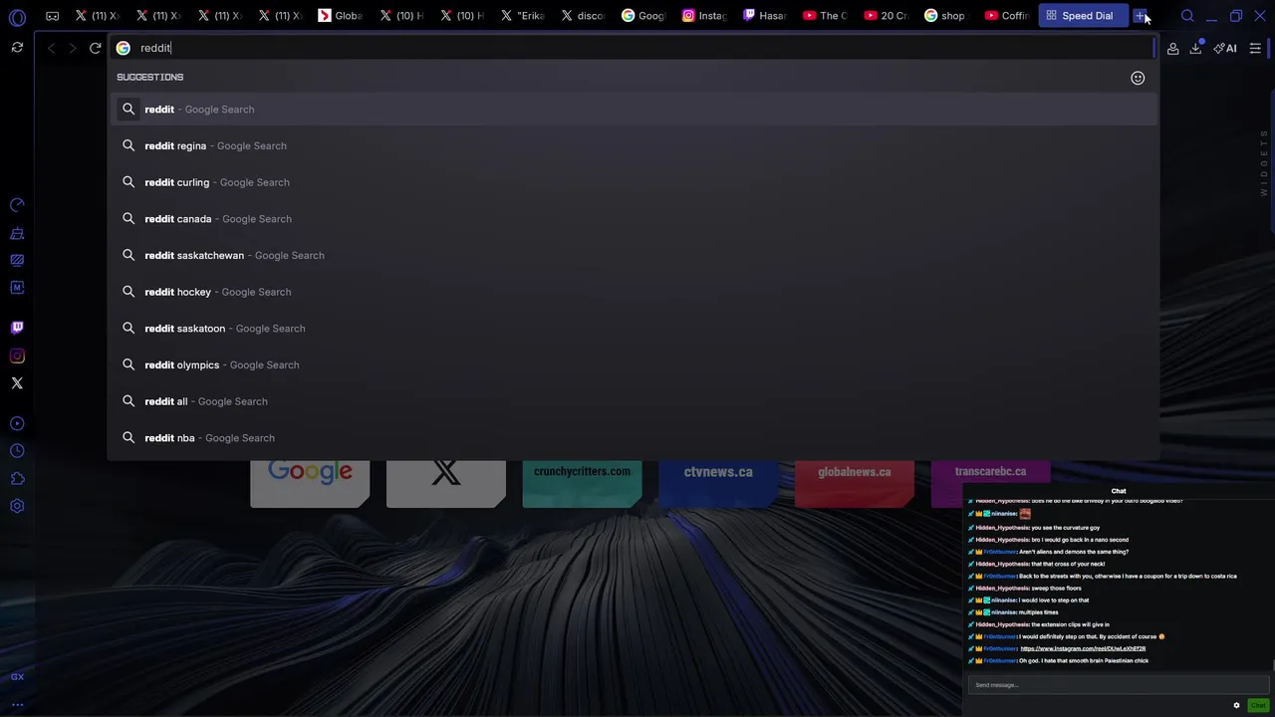The image size is (1275, 717).
Task: Go forward with the forward arrow
Action: [x=73, y=48]
